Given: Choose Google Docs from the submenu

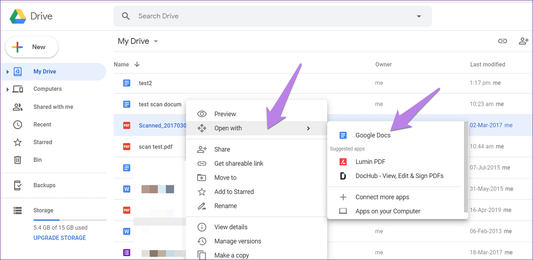Looking at the screenshot, I should coord(373,135).
